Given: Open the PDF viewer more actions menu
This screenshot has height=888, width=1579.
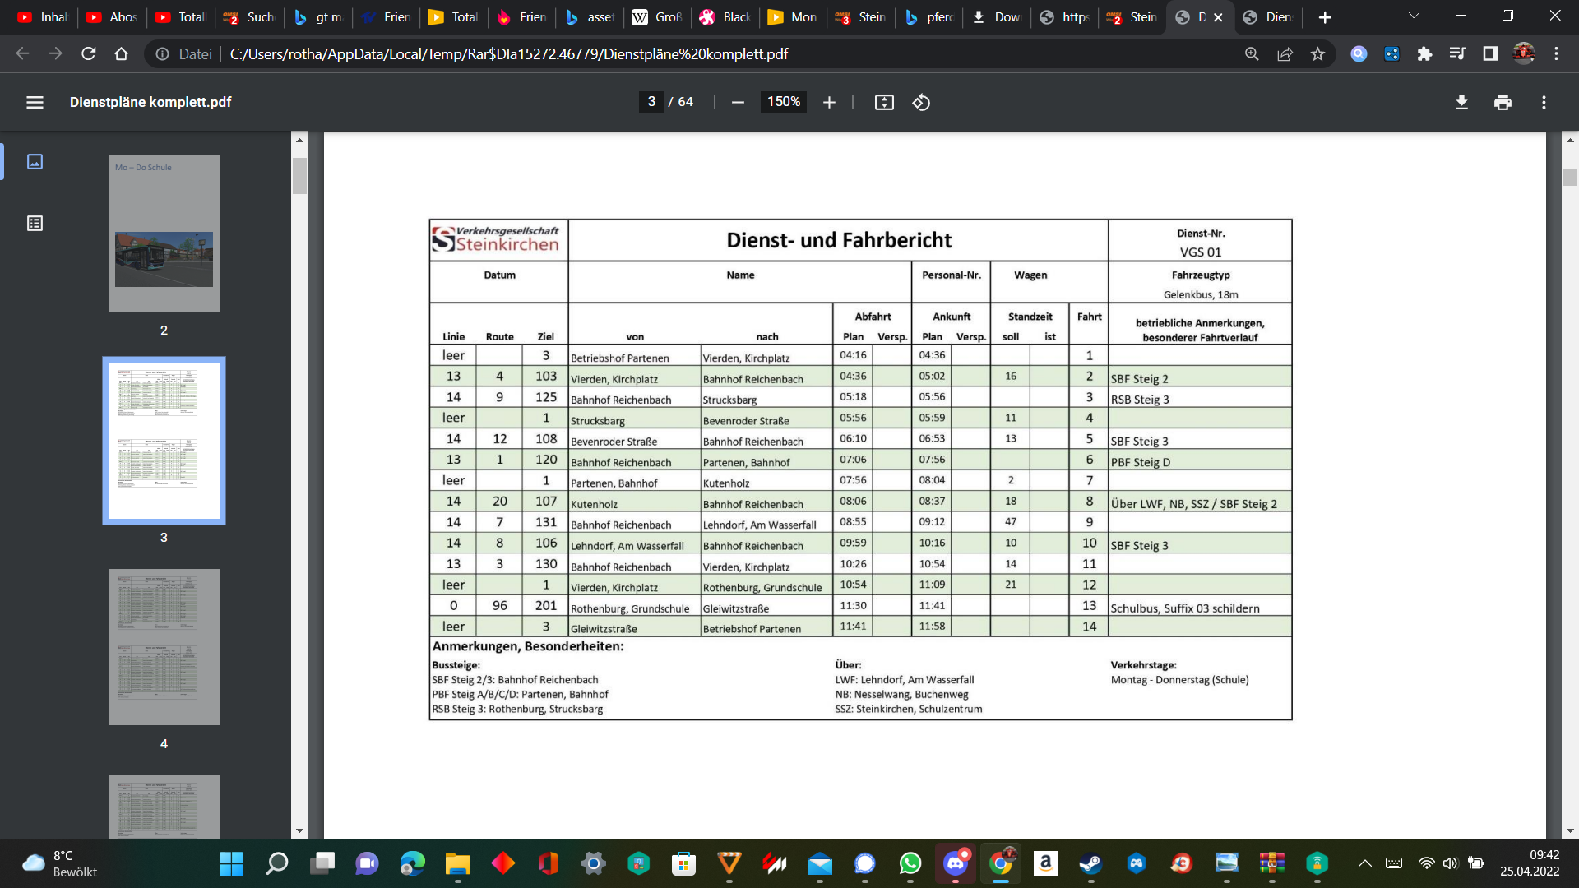Looking at the screenshot, I should (x=1544, y=102).
